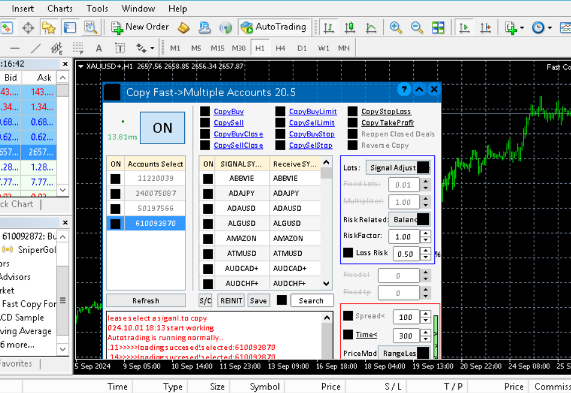Viewport: 571px width, 393px height.
Task: Click the REINIT button
Action: (231, 300)
